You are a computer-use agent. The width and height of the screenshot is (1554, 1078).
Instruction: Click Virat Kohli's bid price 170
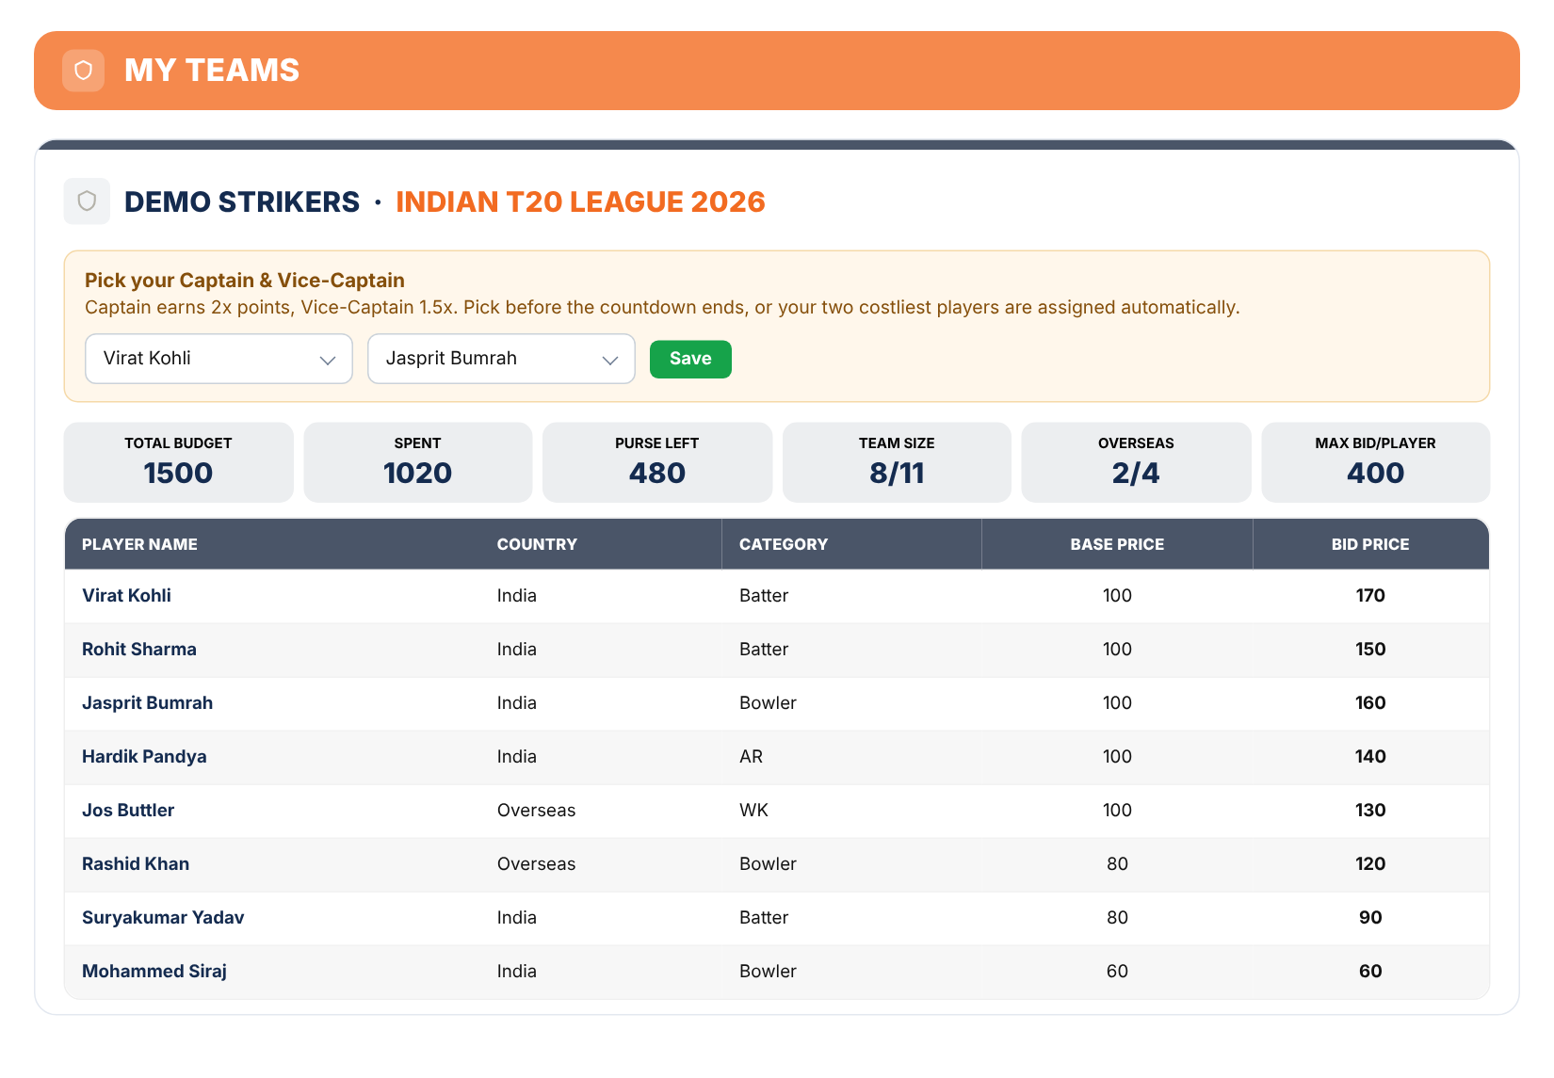(1370, 595)
